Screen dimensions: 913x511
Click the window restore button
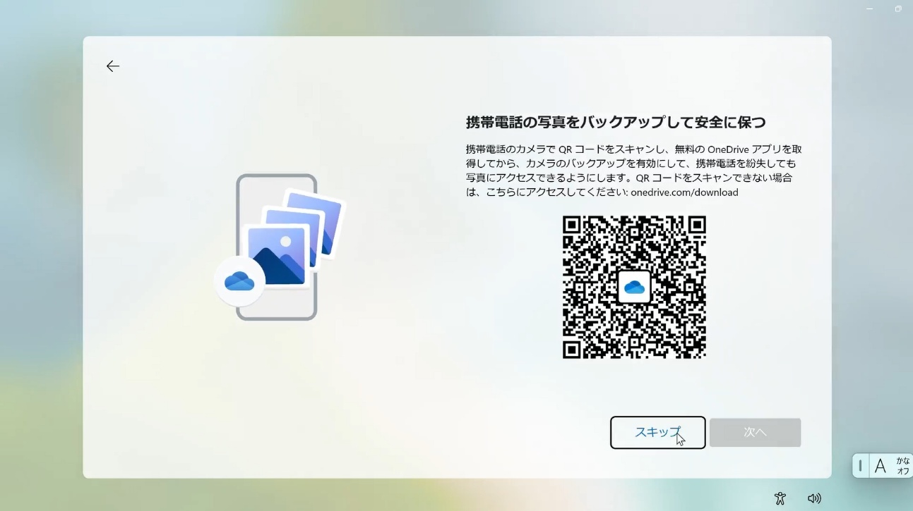pos(898,8)
